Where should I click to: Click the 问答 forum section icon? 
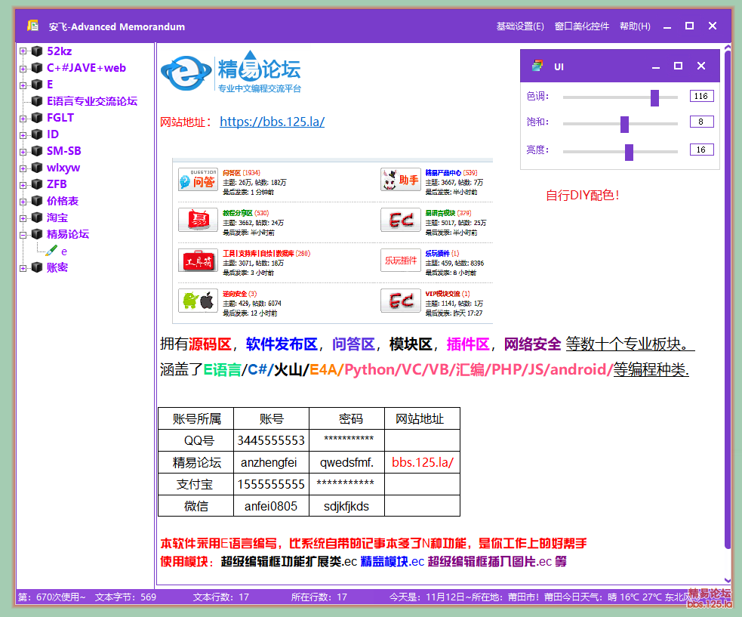tap(198, 180)
